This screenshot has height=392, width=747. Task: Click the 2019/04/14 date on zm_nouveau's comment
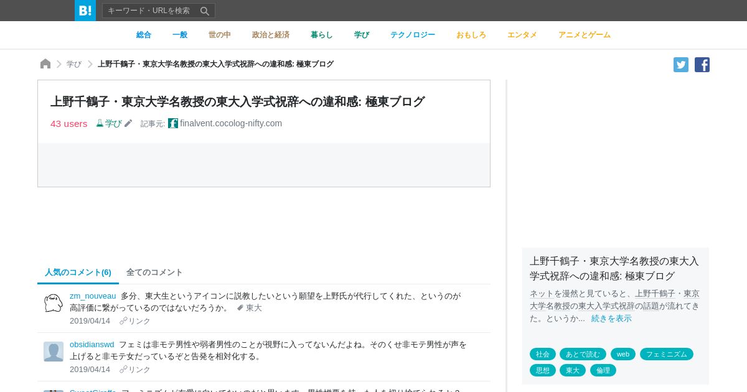(90, 321)
